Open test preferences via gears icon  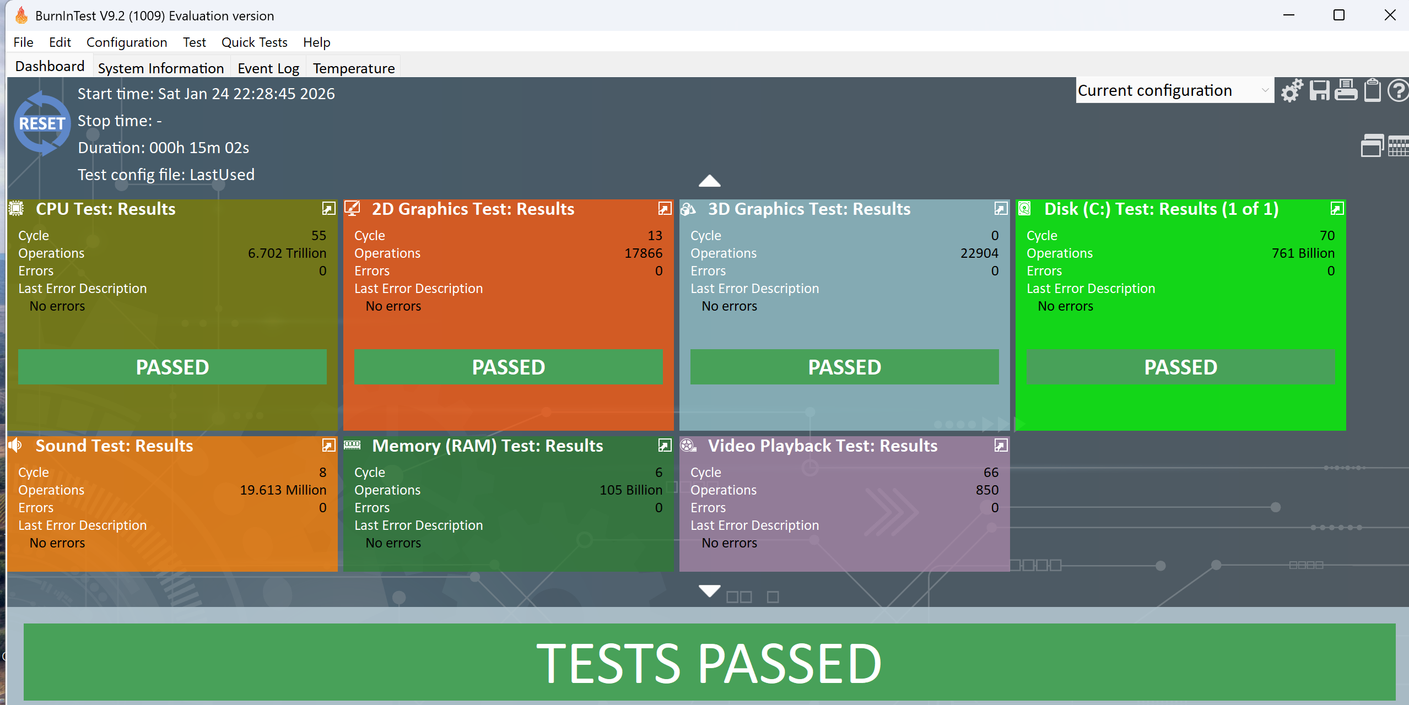pyautogui.click(x=1291, y=91)
